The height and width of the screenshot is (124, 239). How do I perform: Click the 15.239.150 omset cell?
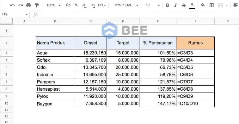pyautogui.click(x=90, y=53)
